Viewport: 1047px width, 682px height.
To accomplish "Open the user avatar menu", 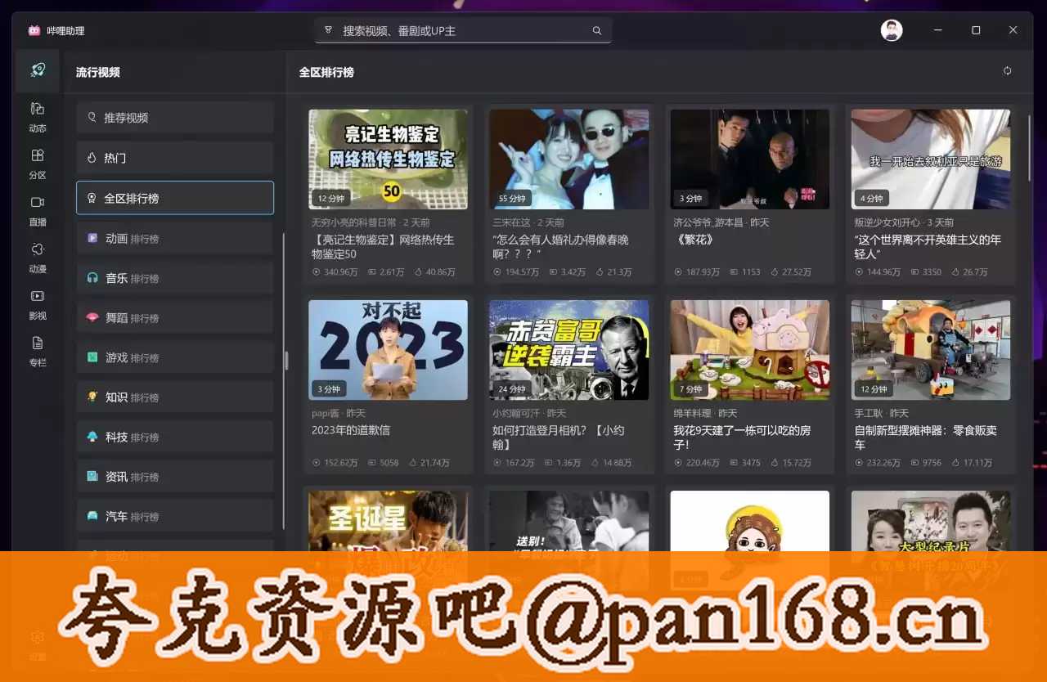I will (x=892, y=30).
